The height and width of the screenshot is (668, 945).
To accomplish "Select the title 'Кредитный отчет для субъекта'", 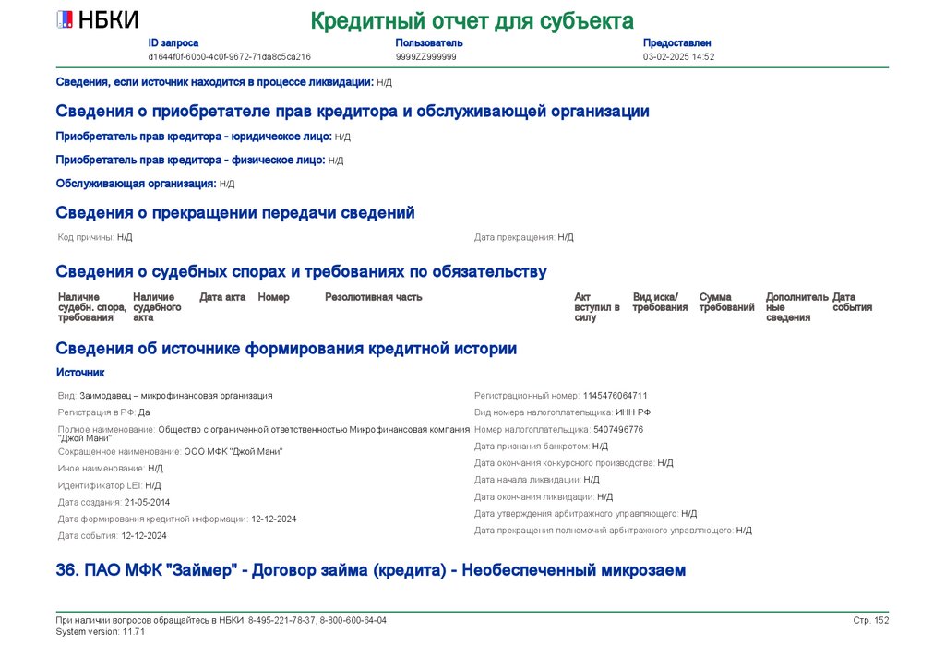I will tap(472, 21).
